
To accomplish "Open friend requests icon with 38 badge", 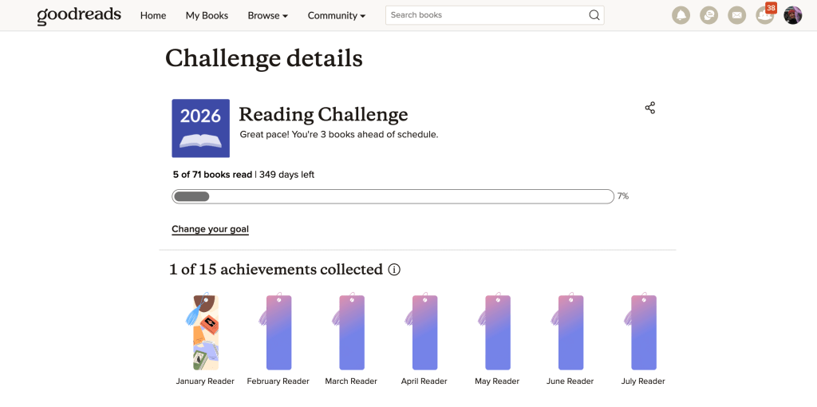I will pos(764,15).
